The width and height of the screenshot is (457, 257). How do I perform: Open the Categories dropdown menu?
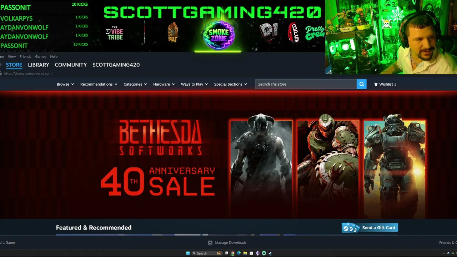pyautogui.click(x=135, y=84)
